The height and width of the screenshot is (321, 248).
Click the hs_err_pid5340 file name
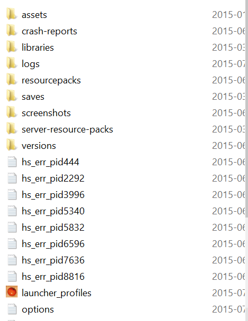pos(53,211)
